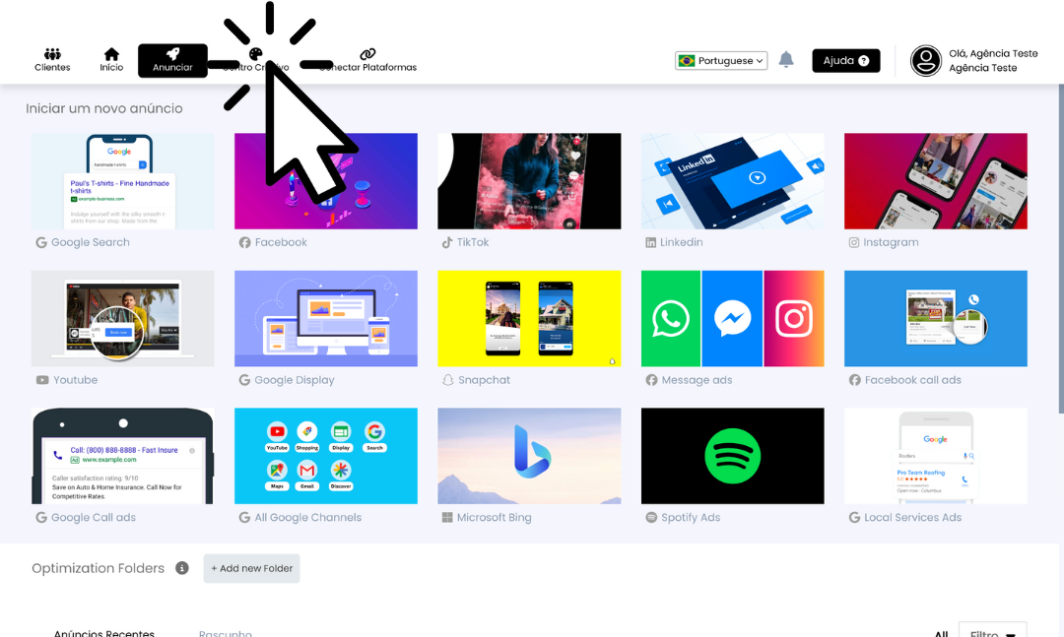Pick the Spotify Ads thumbnail

click(x=732, y=456)
